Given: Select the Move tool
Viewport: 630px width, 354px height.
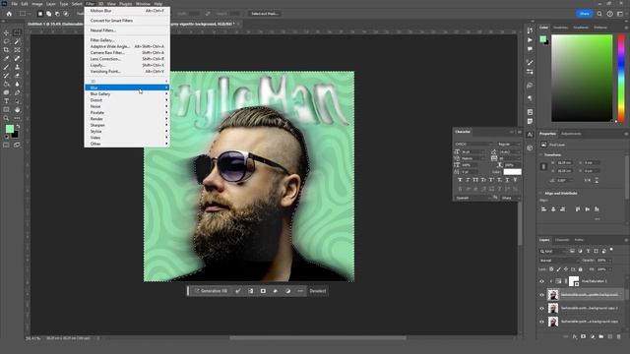Looking at the screenshot, I should pos(7,32).
